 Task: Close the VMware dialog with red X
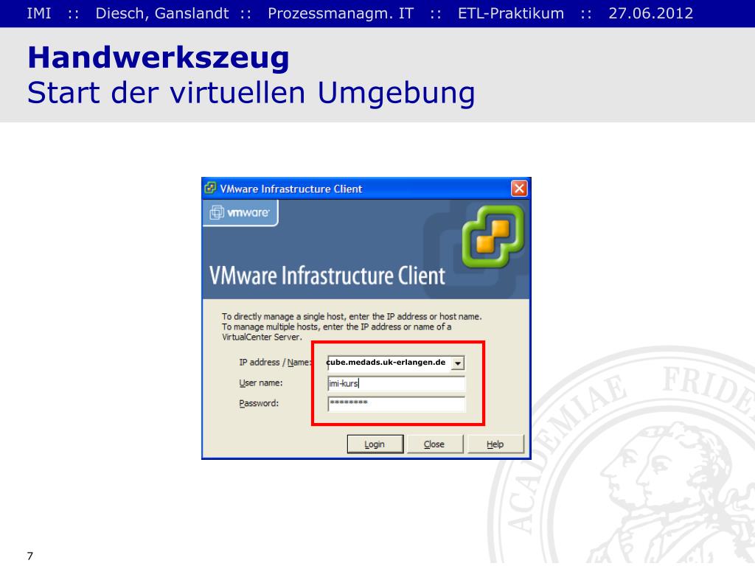point(519,188)
